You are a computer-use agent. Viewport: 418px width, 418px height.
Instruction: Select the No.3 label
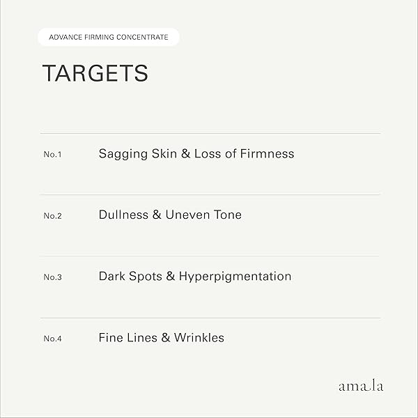coord(52,277)
